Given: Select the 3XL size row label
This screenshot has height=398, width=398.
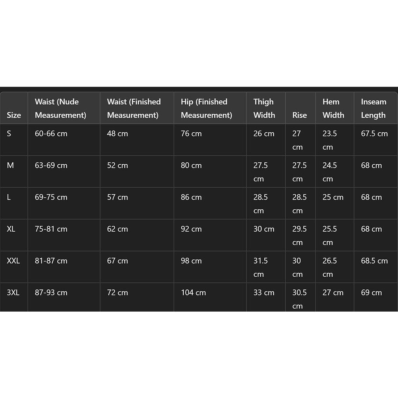Looking at the screenshot, I should pos(13,293).
